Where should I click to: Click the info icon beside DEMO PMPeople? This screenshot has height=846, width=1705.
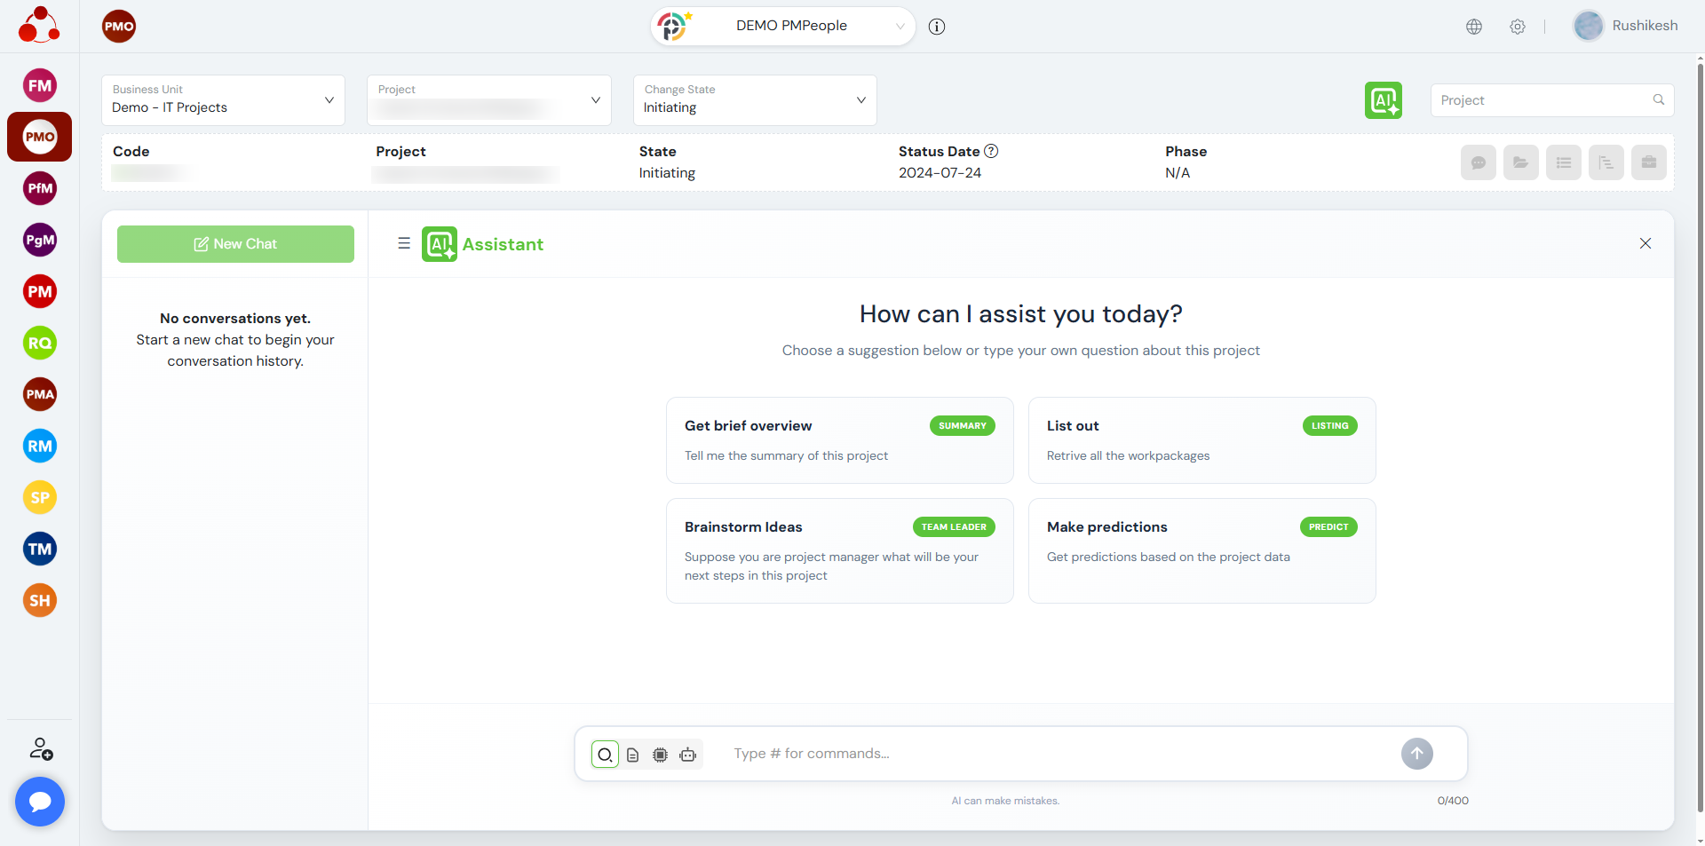(937, 27)
